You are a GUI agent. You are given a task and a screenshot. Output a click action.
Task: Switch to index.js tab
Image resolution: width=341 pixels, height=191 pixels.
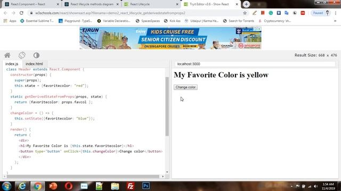pos(12,64)
